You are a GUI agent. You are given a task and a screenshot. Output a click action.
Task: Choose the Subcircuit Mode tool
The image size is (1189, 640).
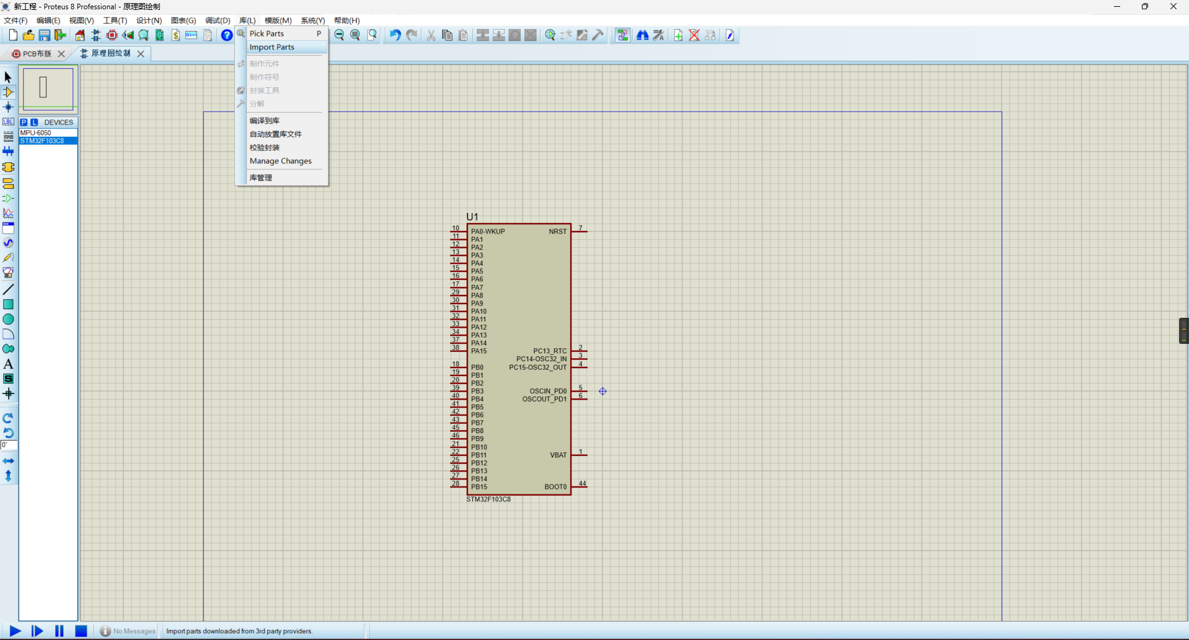[8, 167]
